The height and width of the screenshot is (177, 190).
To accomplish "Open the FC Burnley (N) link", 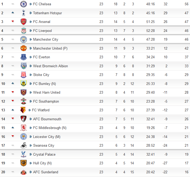I will point(44,84).
